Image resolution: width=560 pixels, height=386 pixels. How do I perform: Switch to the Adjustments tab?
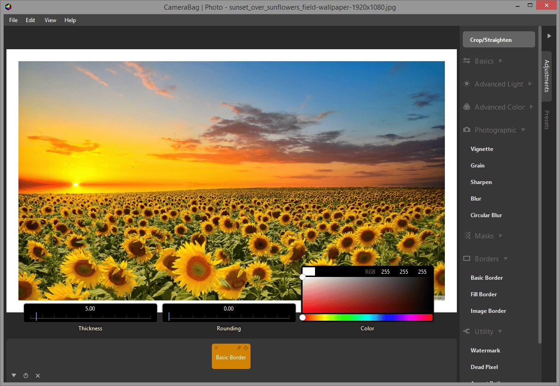click(547, 76)
